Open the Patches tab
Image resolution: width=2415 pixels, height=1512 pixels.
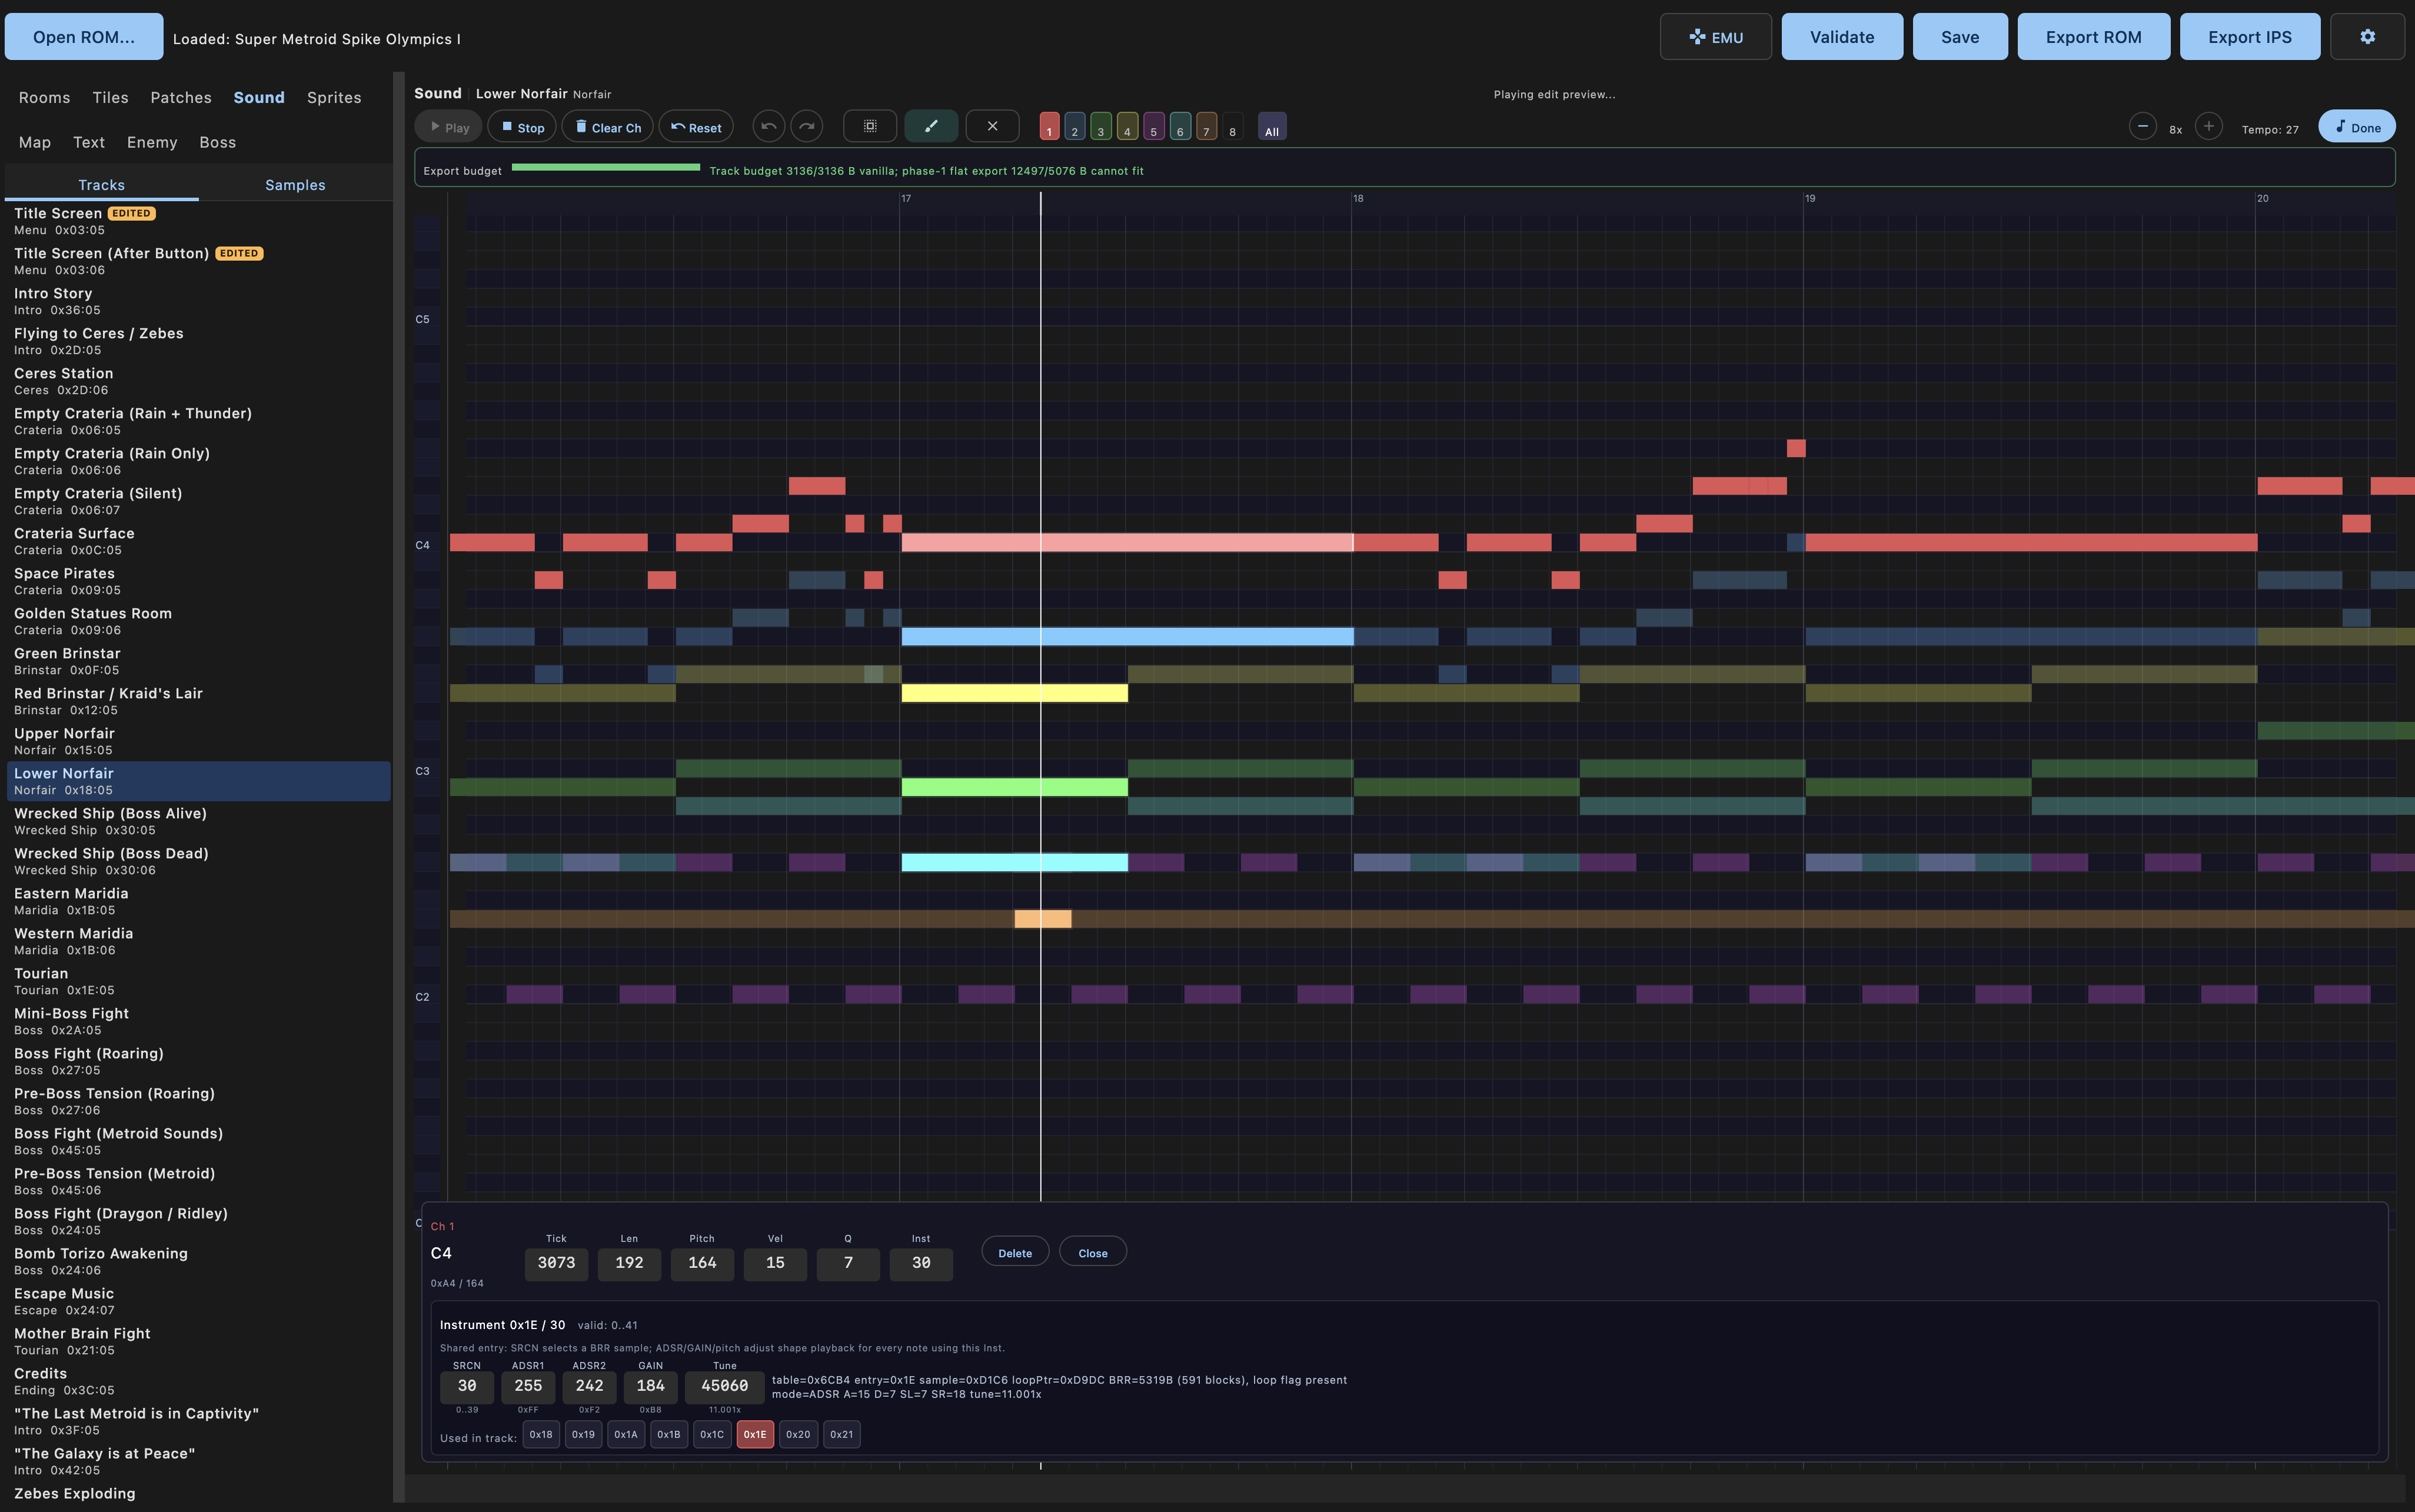tap(181, 97)
